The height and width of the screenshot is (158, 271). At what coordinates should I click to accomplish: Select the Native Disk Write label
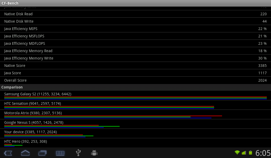pyautogui.click(x=19, y=21)
